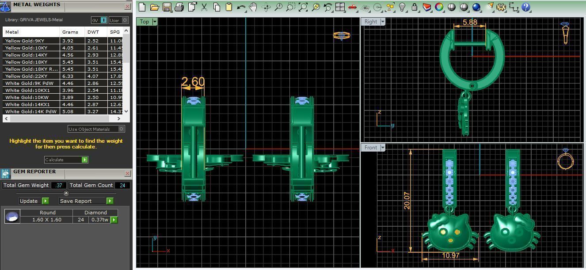Select the White Gold:10KW row
The width and height of the screenshot is (586, 270).
click(x=64, y=97)
